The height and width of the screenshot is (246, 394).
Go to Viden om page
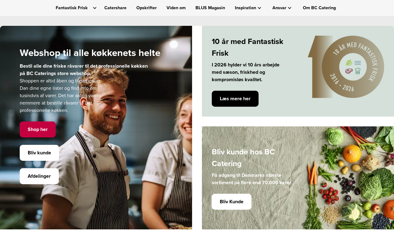pos(176,8)
